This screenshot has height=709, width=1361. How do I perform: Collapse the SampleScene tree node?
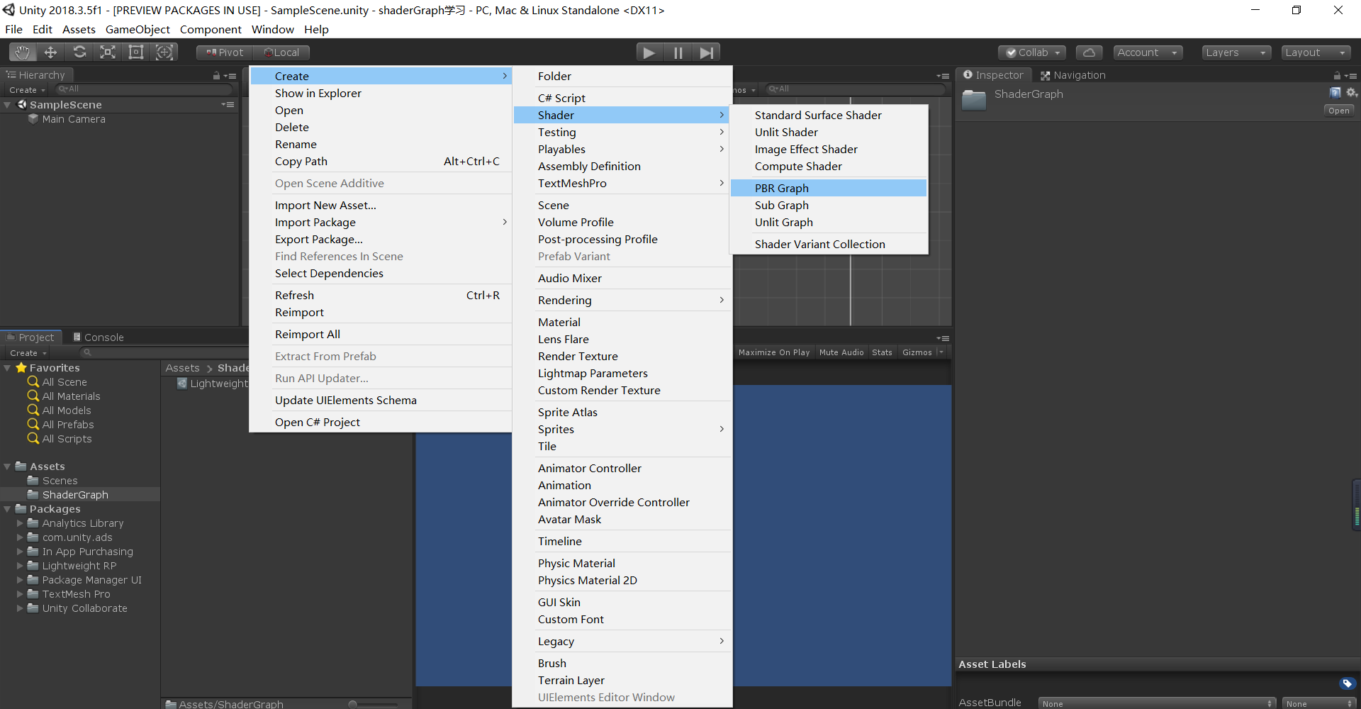[x=7, y=105]
